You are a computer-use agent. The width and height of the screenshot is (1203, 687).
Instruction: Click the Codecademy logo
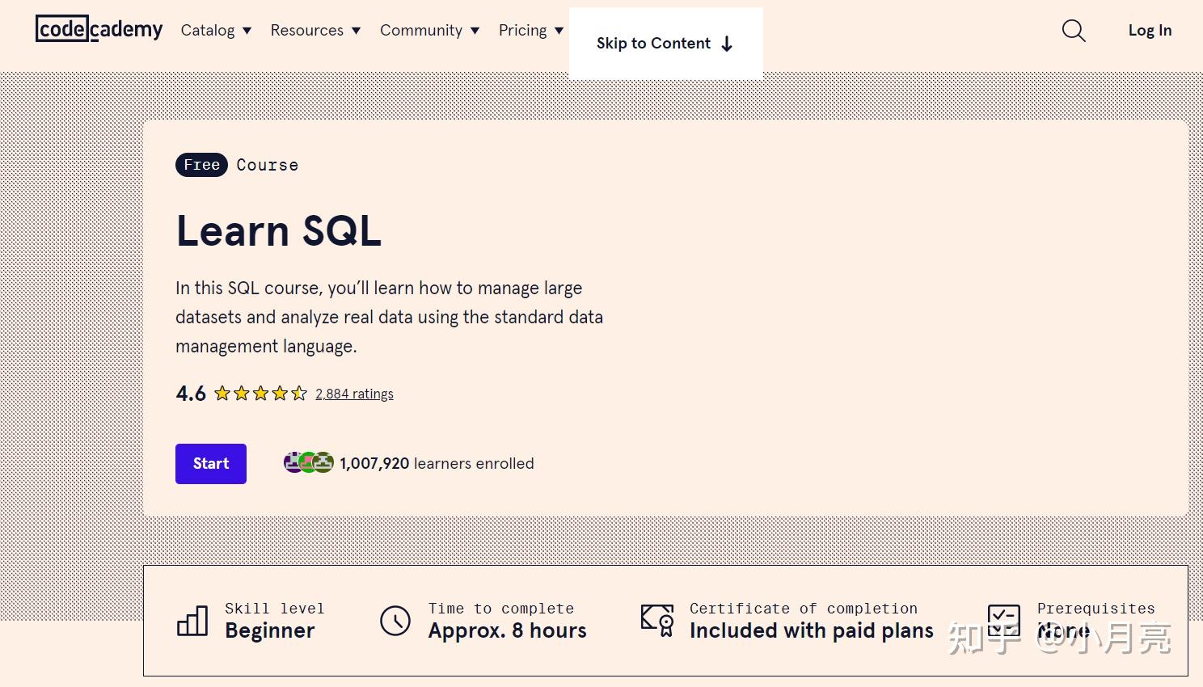click(99, 30)
